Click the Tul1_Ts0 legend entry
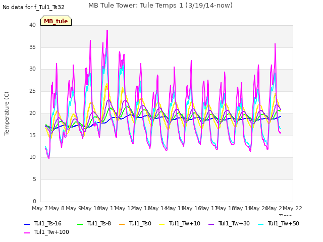The width and height of the screenshot is (323, 242). [x=135, y=223]
